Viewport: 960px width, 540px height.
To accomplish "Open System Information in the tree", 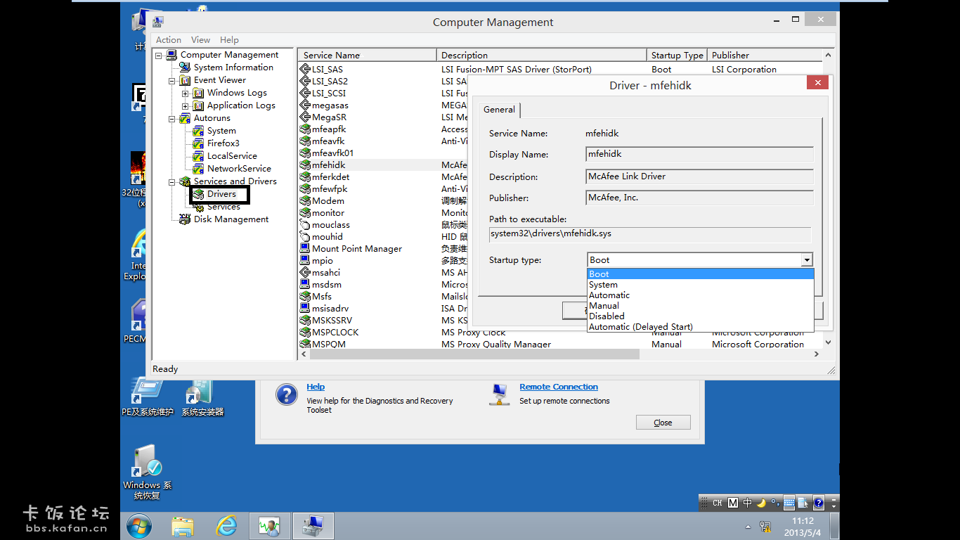I will pos(233,67).
